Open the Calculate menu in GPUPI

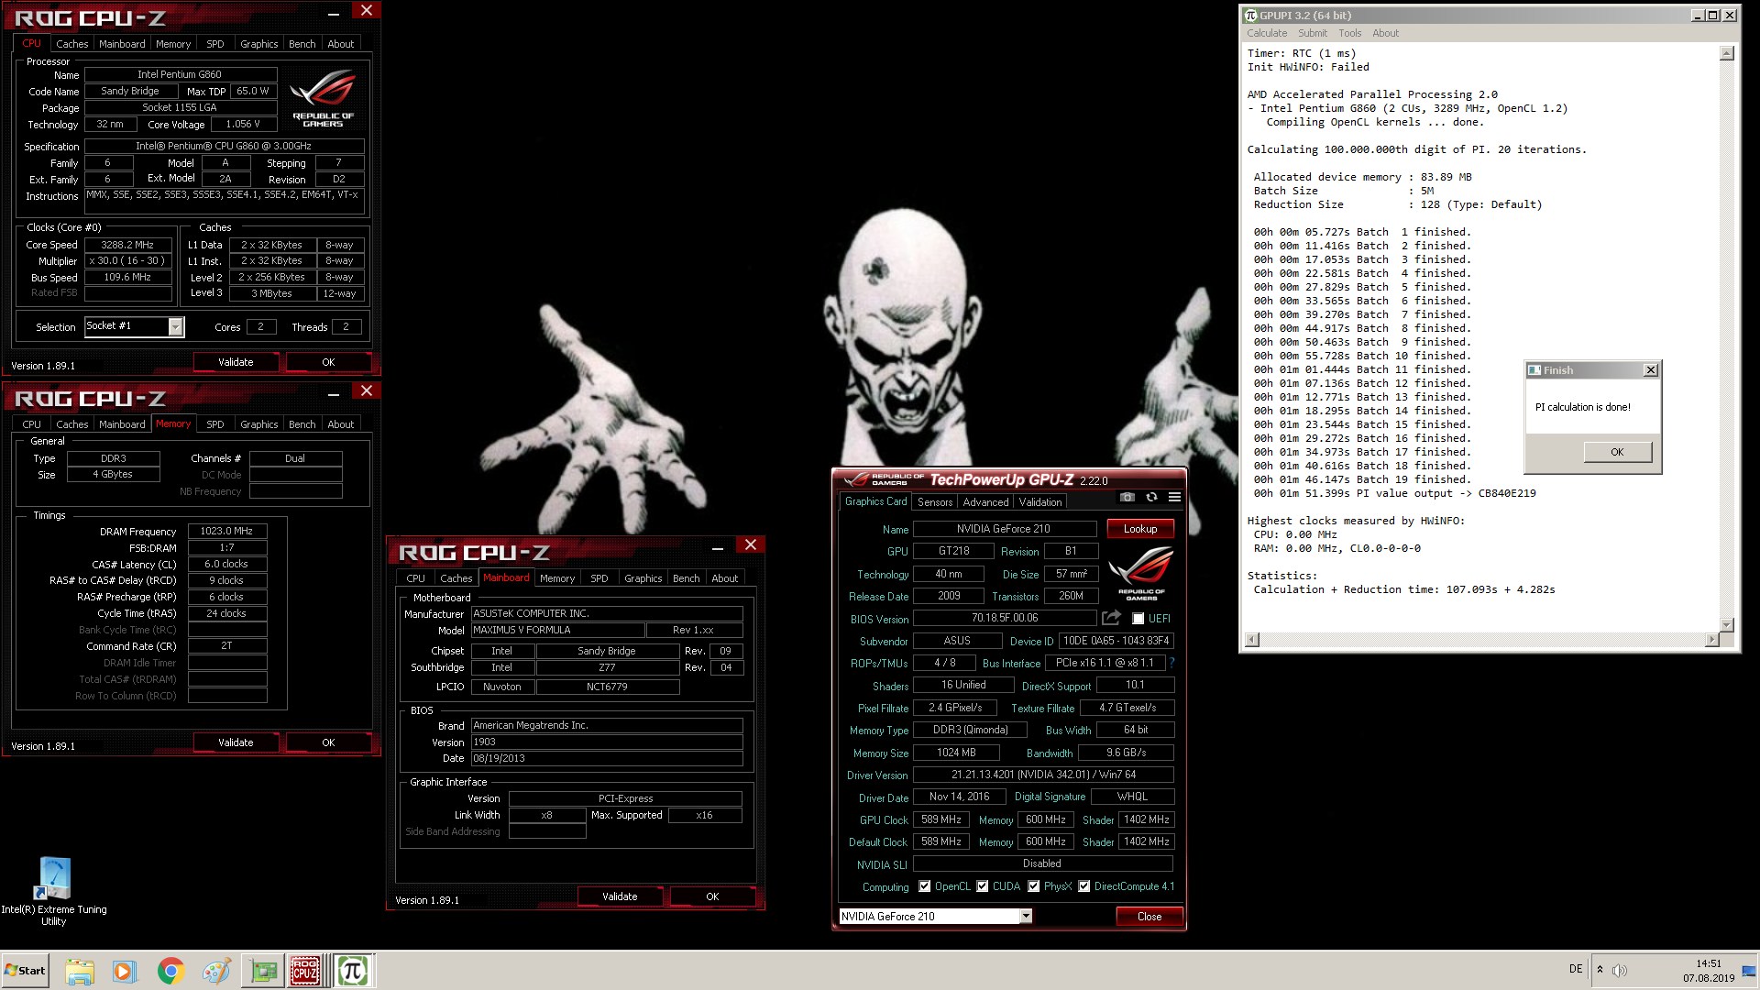(x=1266, y=33)
